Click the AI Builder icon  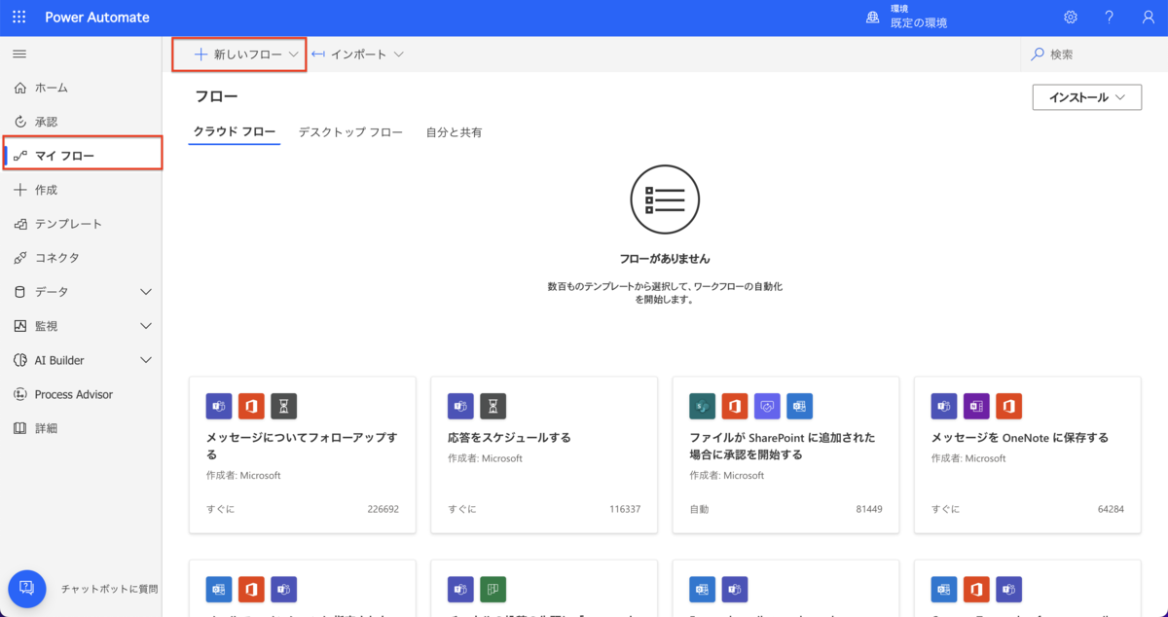[20, 360]
